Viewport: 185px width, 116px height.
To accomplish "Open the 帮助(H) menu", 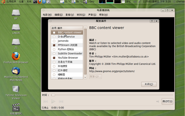I will pyautogui.click(x=103, y=15).
